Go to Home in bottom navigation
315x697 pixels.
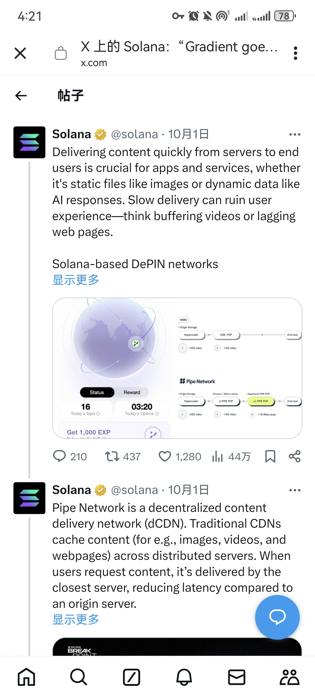(x=26, y=677)
